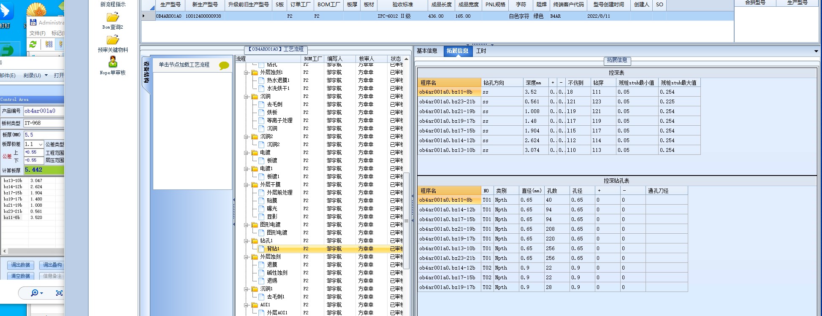
Task: Click the document icon next to 水洗烘干1
Action: click(x=261, y=89)
